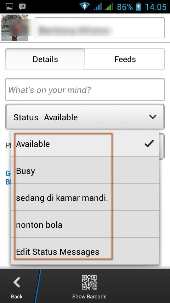Viewport: 170px width, 303px height.
Task: Tap the Show Barcode QR icon
Action: pyautogui.click(x=89, y=282)
